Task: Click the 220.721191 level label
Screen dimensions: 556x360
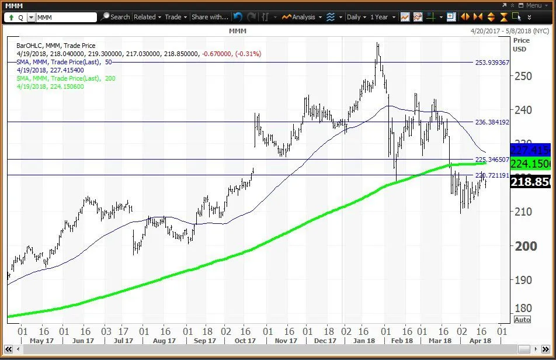Action: [492, 175]
